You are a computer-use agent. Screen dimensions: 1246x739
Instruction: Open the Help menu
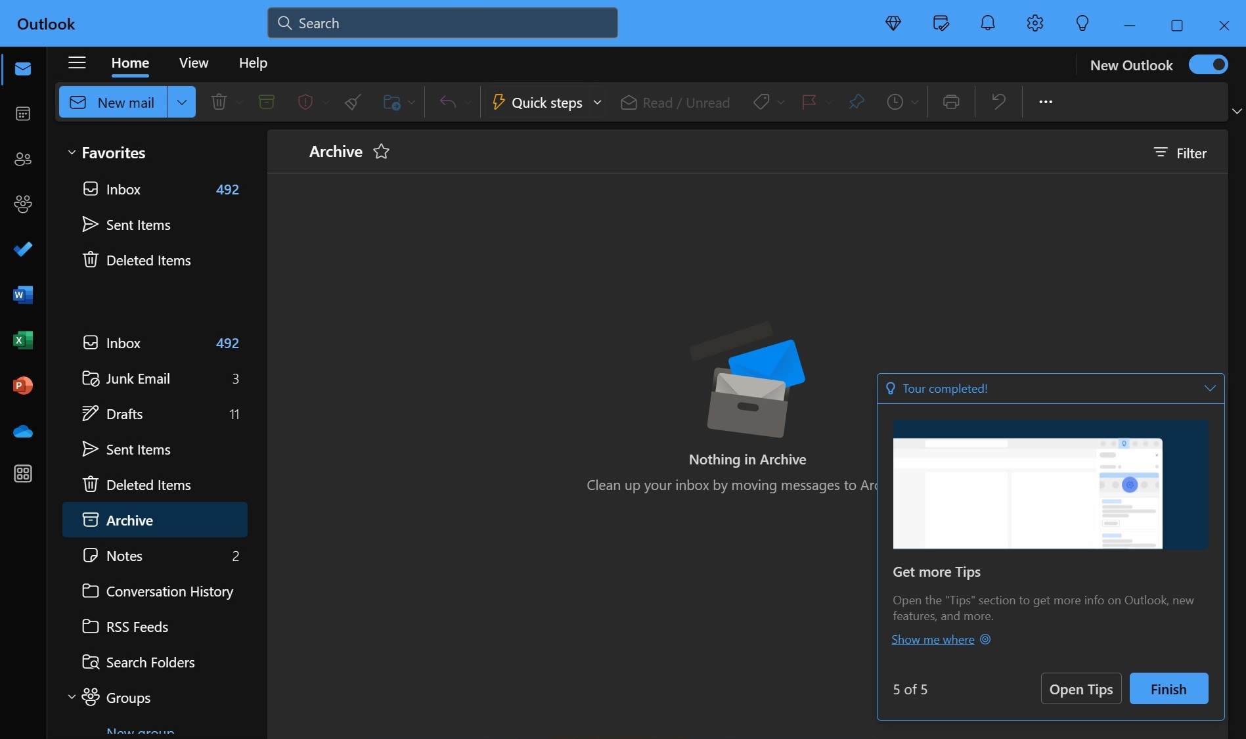tap(252, 63)
